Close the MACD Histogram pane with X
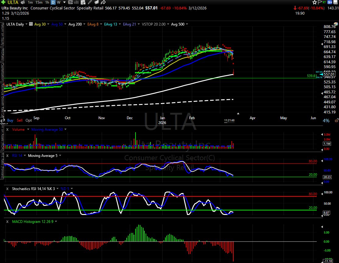 pos(7,222)
